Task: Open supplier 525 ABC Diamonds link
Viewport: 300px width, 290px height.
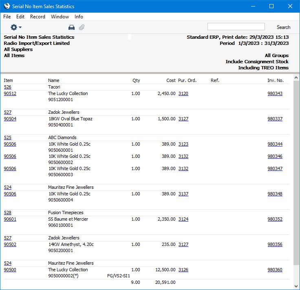Action: tap(8, 137)
